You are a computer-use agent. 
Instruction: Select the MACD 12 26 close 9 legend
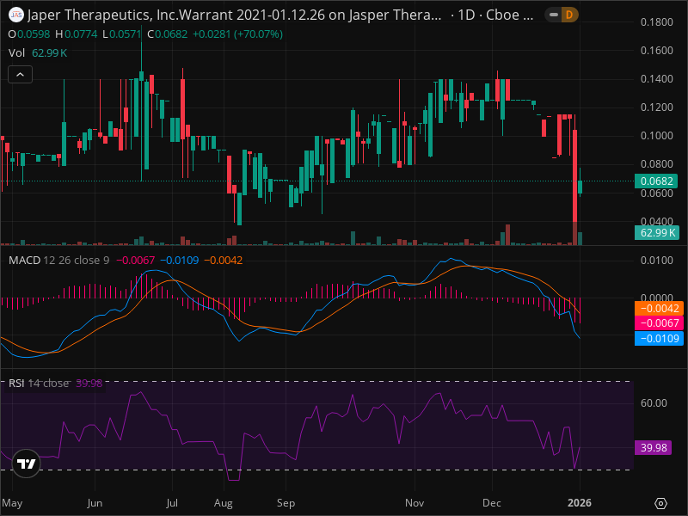(x=59, y=261)
